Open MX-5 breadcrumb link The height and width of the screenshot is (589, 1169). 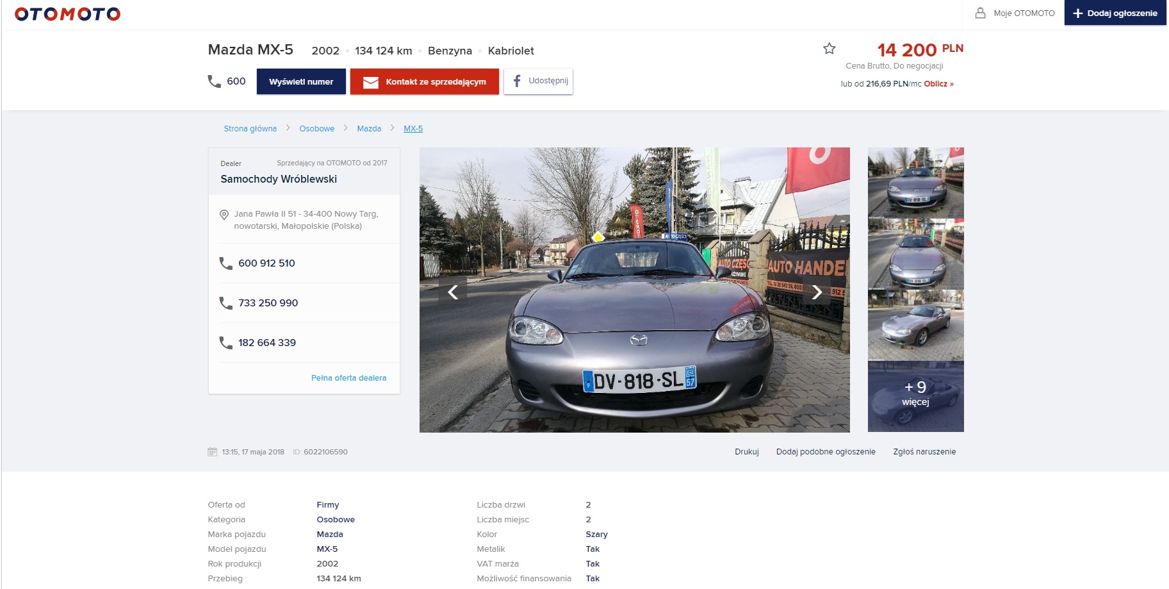413,129
